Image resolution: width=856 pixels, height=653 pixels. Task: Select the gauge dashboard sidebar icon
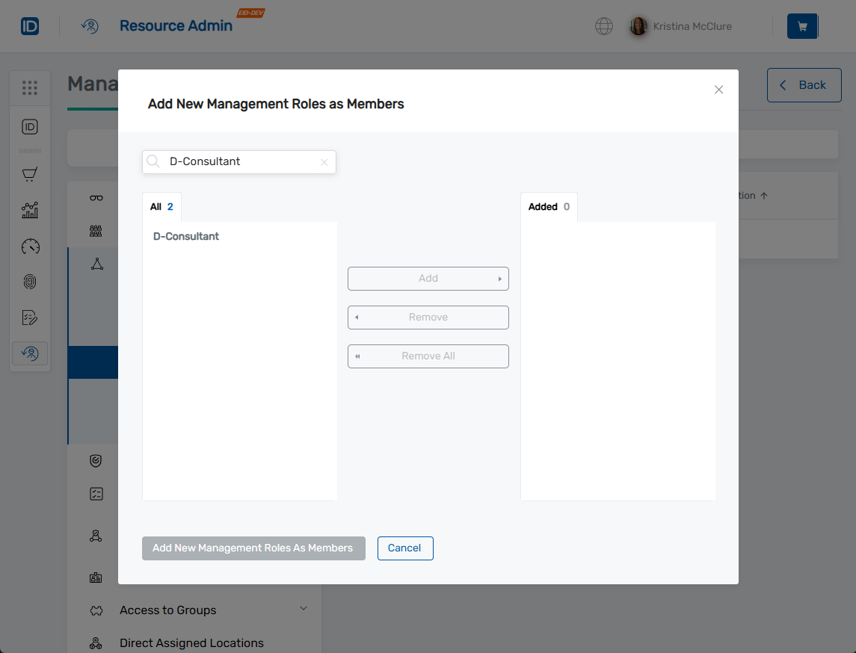click(30, 247)
